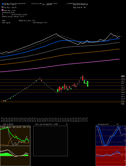Click the MACD histogram chart panel
Screen dimensions: 126x166
click(x=15, y=156)
